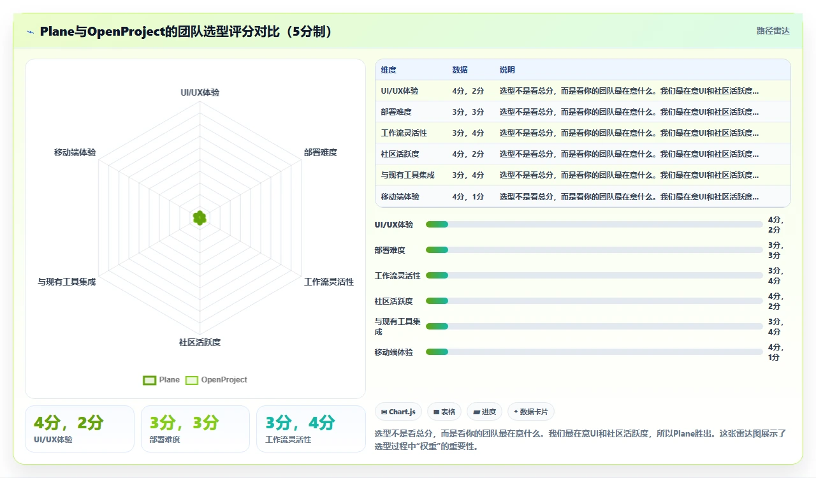Click the UI/UX体验 progress bar
The image size is (816, 478).
click(x=594, y=224)
